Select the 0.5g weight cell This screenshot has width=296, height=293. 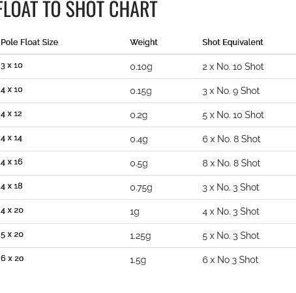point(139,163)
